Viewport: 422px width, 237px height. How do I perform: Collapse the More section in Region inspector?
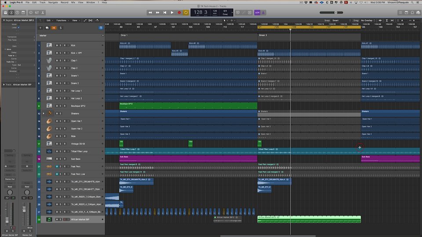click(5, 50)
